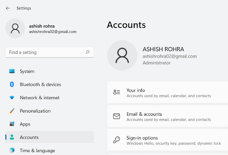
Task: Click the Settings window title
Action: pyautogui.click(x=24, y=8)
